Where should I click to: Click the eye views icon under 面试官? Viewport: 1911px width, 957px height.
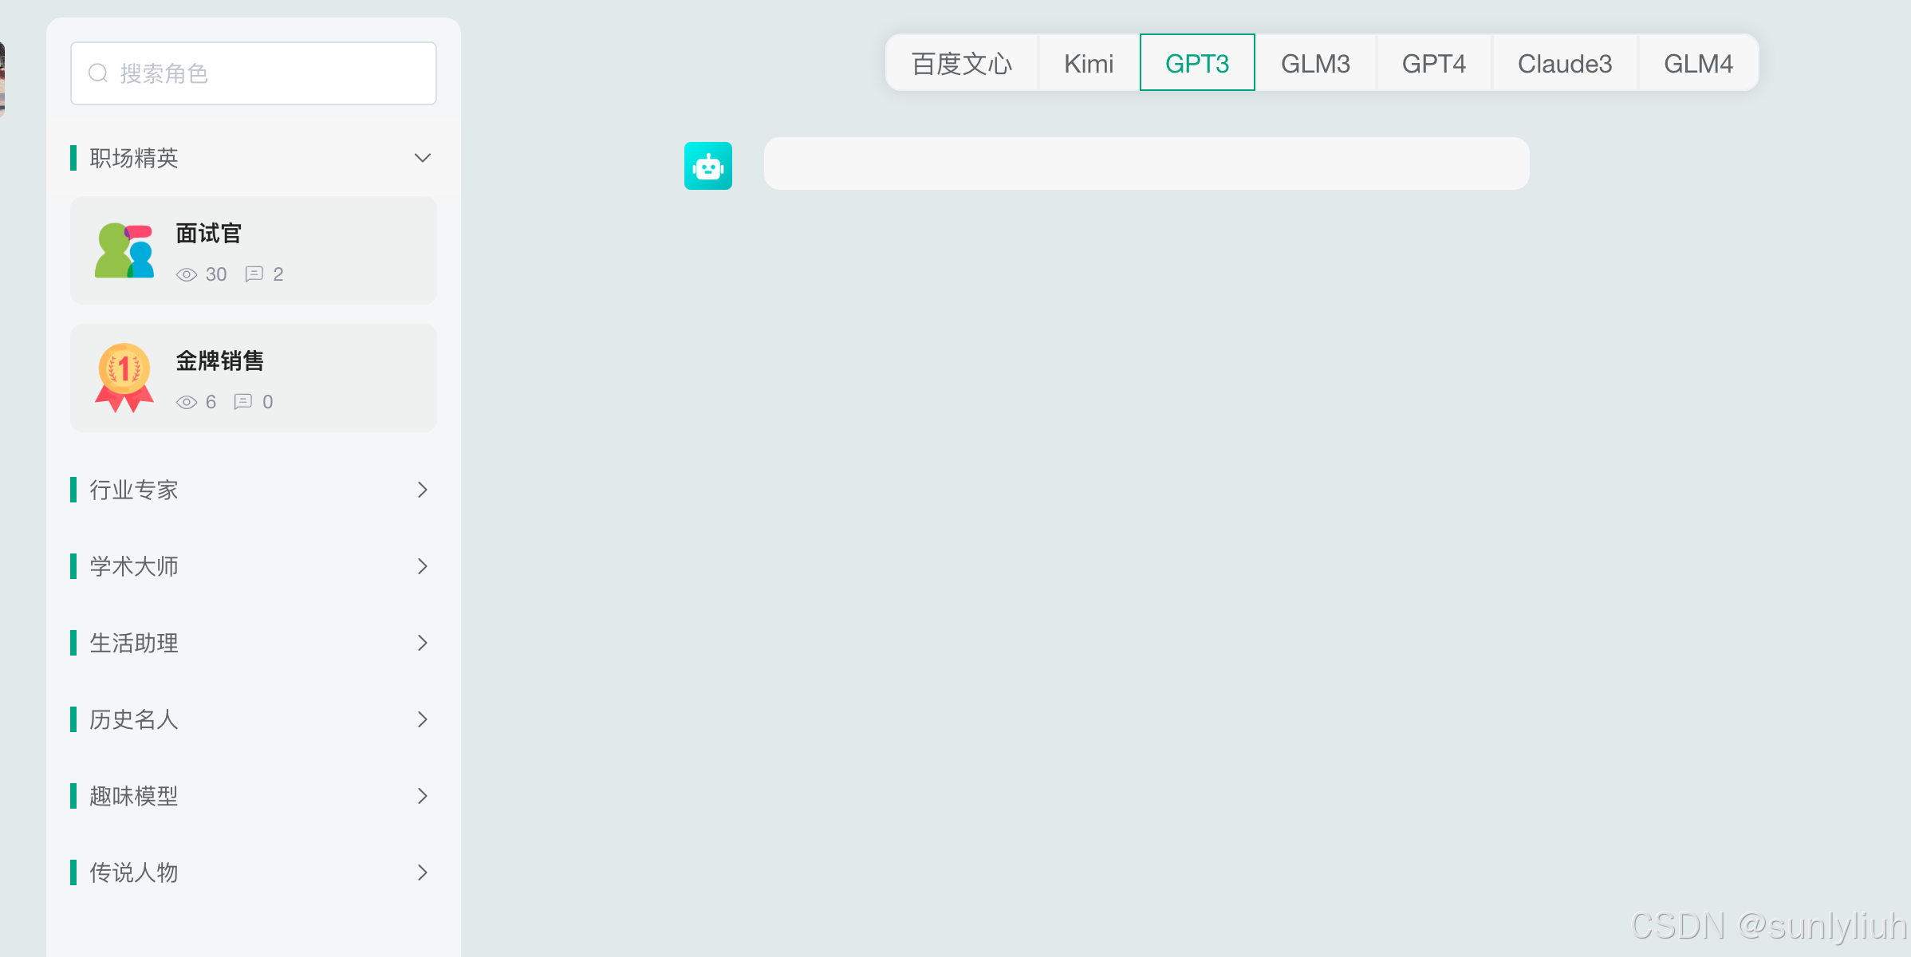[x=187, y=275]
